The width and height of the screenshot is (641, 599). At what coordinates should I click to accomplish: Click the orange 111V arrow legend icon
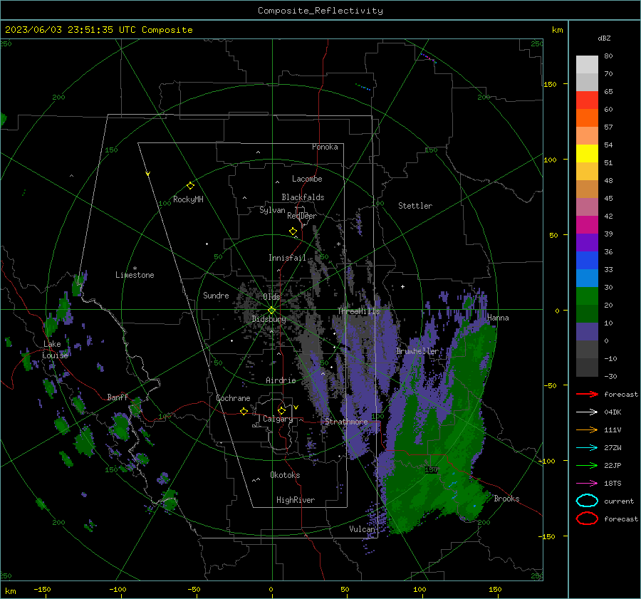(x=587, y=429)
